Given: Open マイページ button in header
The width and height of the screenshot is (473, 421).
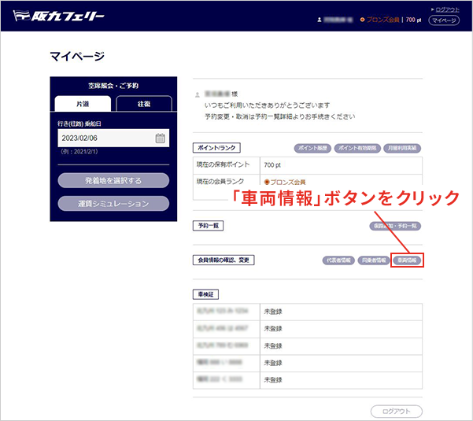Looking at the screenshot, I should click(x=444, y=20).
